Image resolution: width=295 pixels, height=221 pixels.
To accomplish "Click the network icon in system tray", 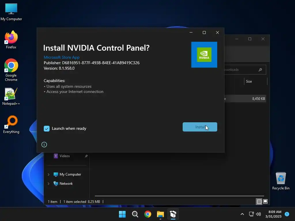I will 251,214.
